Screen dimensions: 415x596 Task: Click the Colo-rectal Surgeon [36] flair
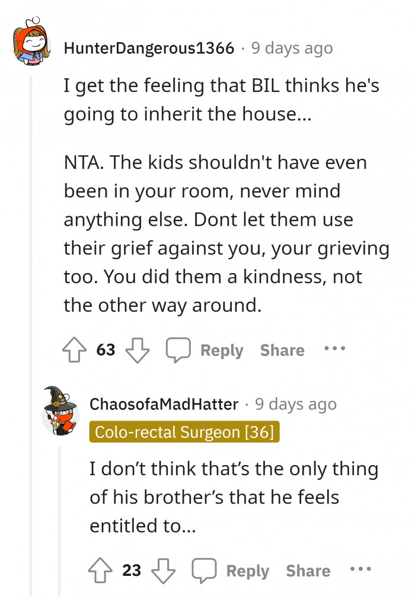click(184, 432)
